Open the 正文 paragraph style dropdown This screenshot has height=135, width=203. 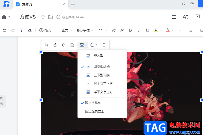click(67, 30)
